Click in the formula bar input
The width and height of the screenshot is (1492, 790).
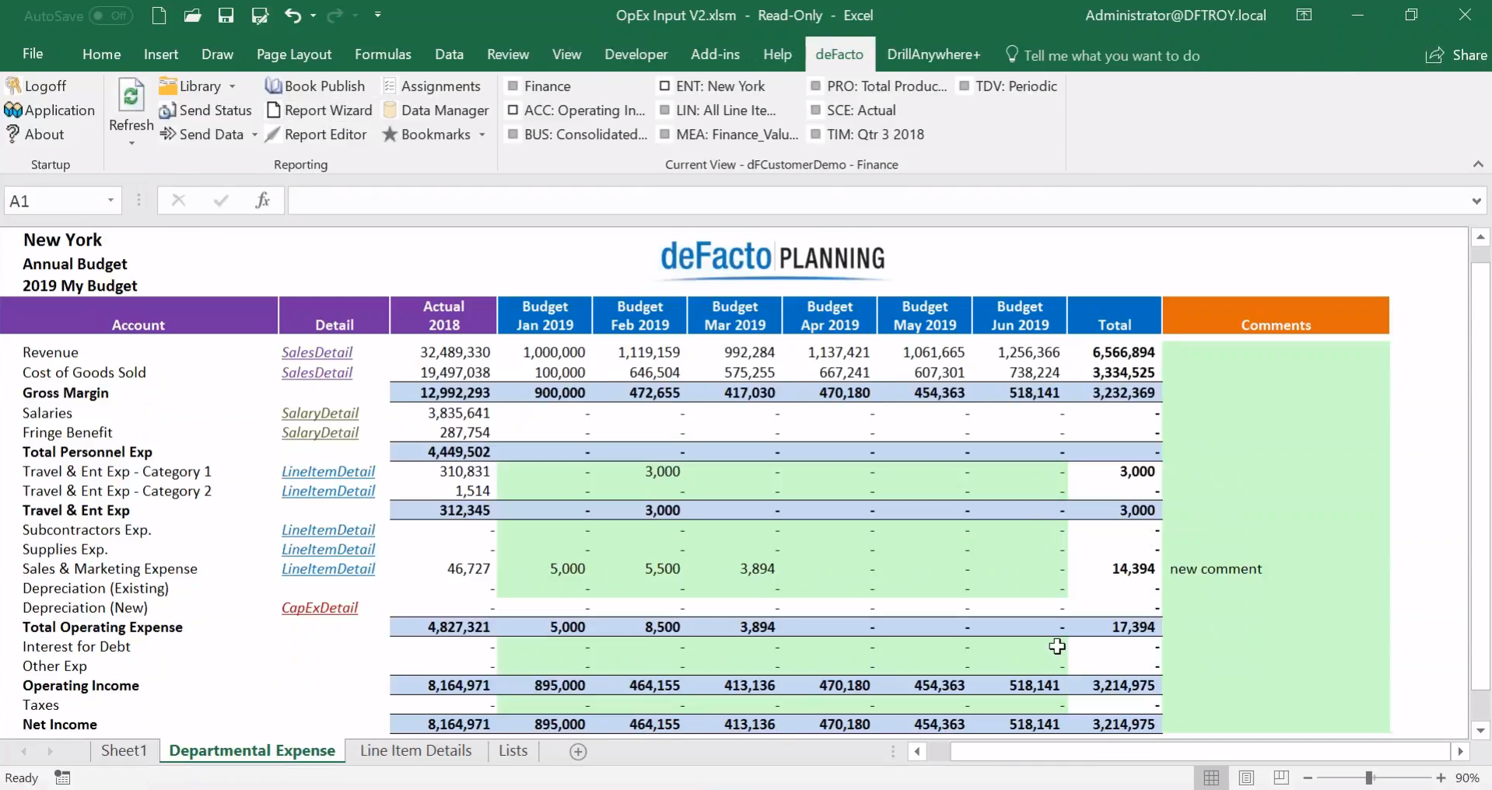(x=879, y=201)
